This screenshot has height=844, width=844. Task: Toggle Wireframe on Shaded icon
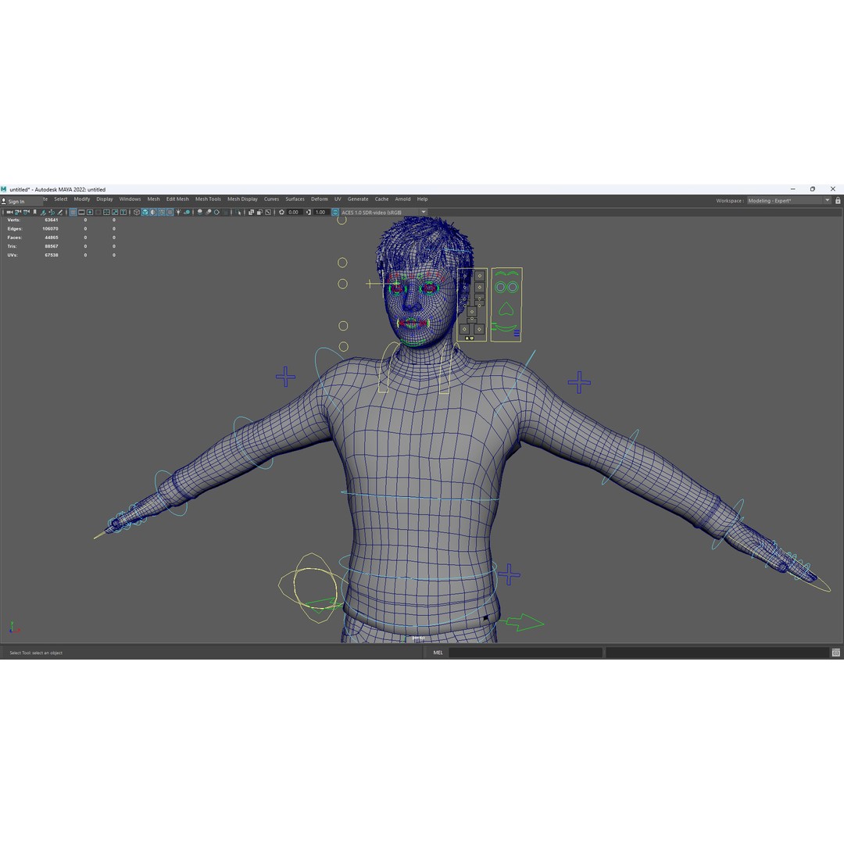tap(162, 212)
